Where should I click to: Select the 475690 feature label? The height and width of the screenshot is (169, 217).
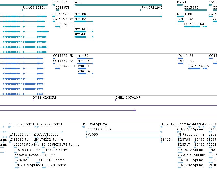click(92, 134)
